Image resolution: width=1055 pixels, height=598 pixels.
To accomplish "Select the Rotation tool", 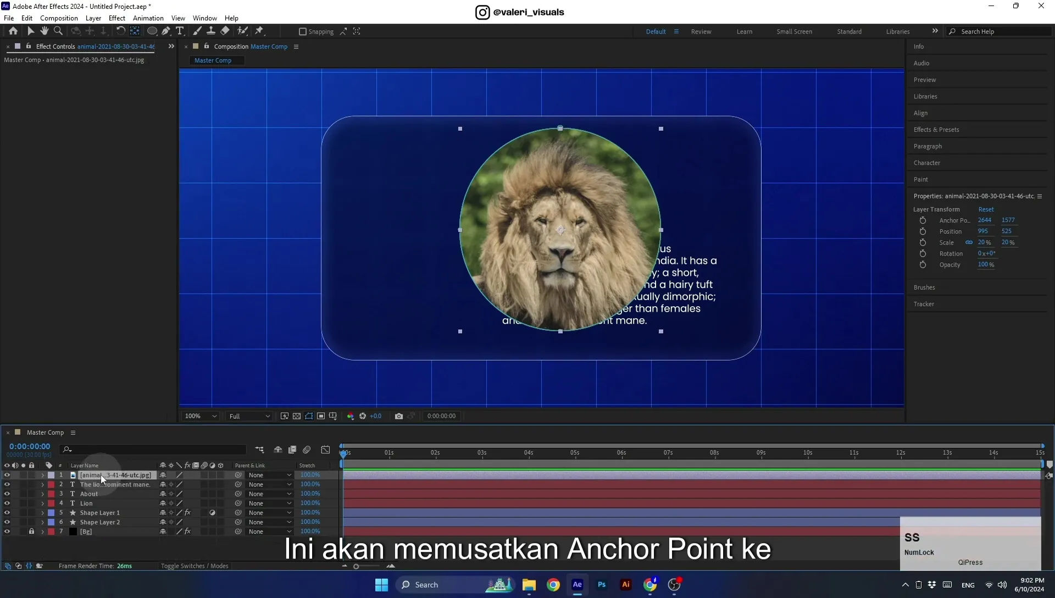I will [120, 31].
